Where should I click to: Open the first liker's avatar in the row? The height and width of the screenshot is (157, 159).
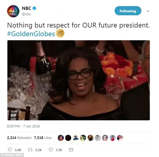click(x=61, y=138)
